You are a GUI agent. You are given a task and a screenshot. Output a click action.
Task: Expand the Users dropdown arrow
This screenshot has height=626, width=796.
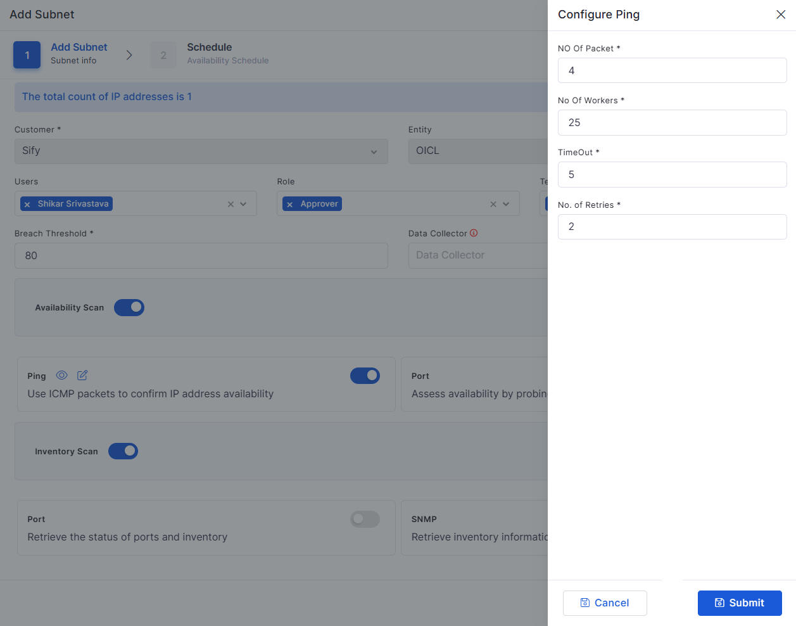click(243, 204)
